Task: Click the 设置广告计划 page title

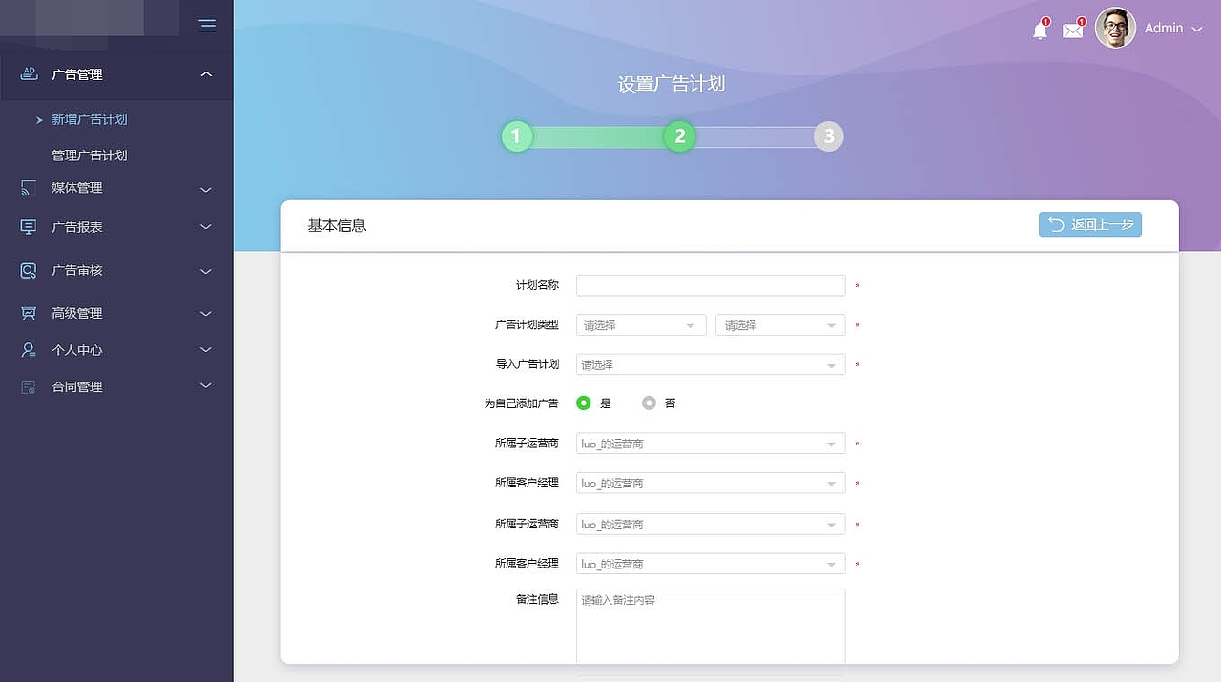Action: 672,84
